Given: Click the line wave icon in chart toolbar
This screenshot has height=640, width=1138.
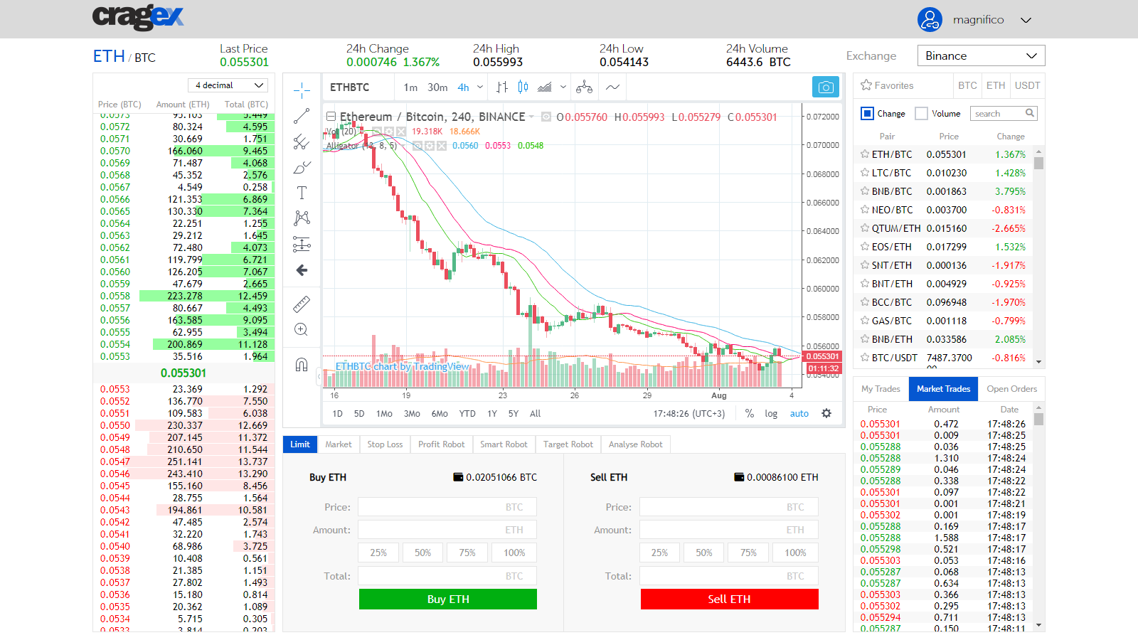Looking at the screenshot, I should point(612,87).
